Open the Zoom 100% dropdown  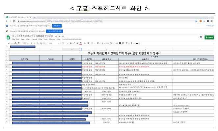click(x=25, y=43)
